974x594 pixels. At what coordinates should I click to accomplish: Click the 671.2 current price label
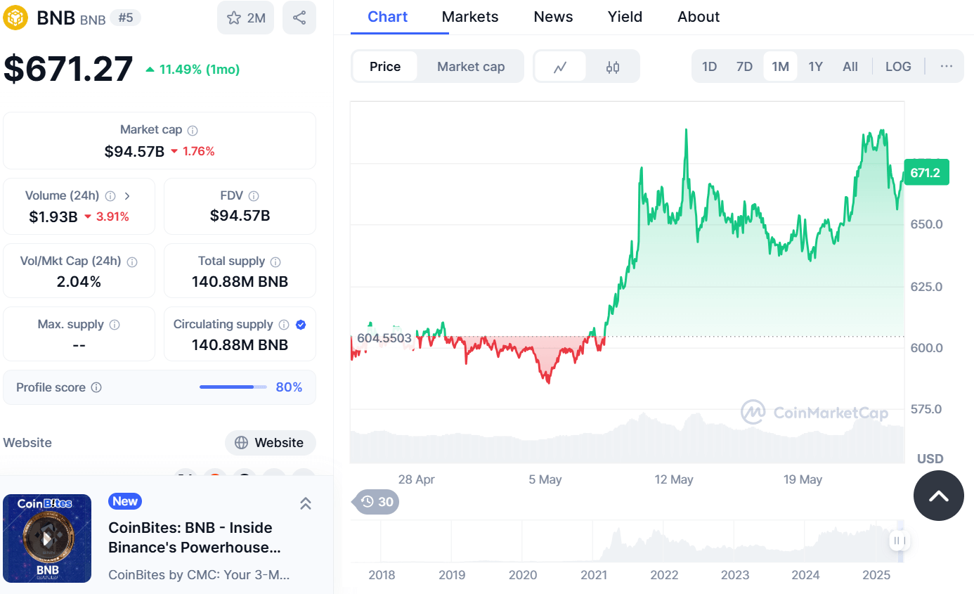(926, 172)
